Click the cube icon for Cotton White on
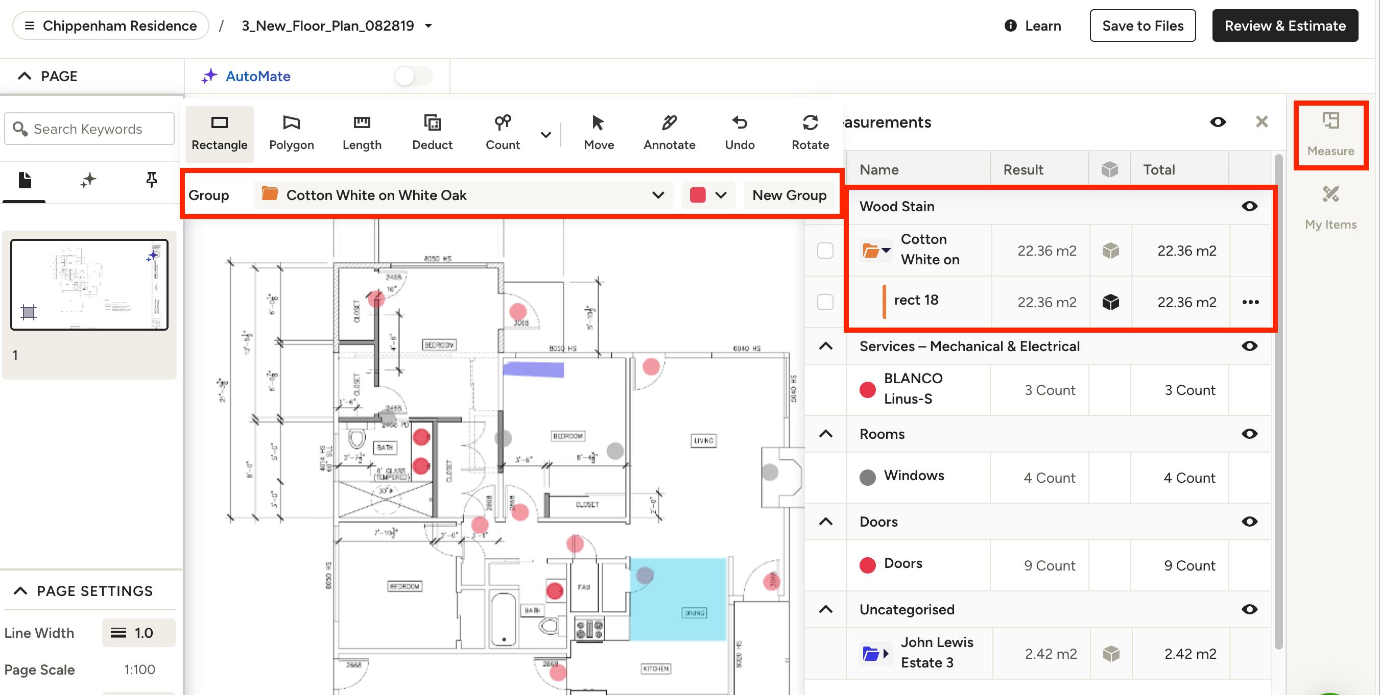Screen dimensions: 1380x695 click(1110, 251)
